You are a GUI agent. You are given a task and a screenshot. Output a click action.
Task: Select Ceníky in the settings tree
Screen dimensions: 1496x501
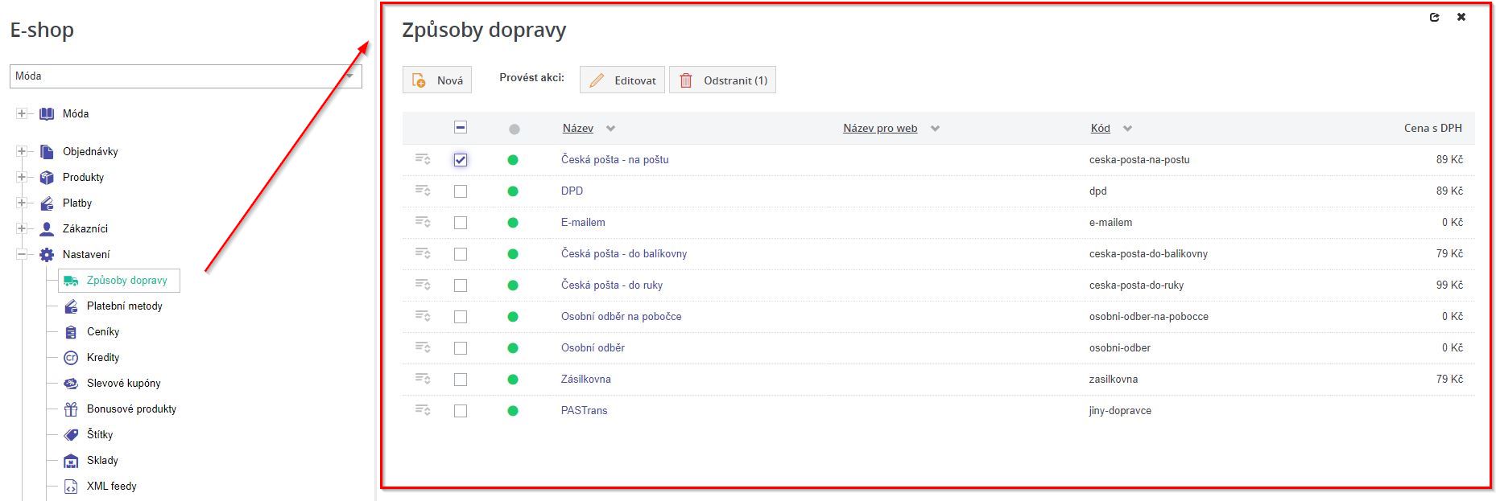(x=102, y=332)
